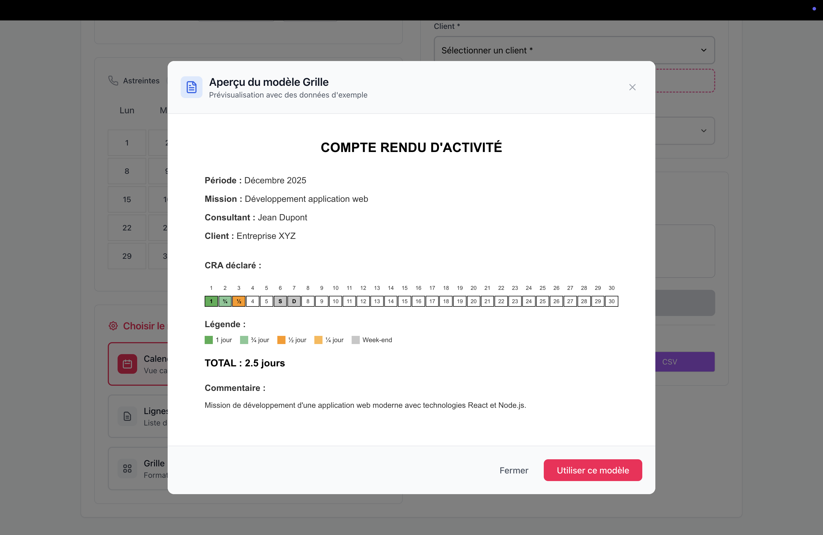Select day 15 in the background calendar

127,199
